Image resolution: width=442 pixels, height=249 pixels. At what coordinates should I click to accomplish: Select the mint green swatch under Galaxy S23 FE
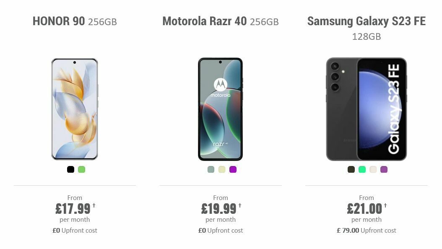click(361, 169)
